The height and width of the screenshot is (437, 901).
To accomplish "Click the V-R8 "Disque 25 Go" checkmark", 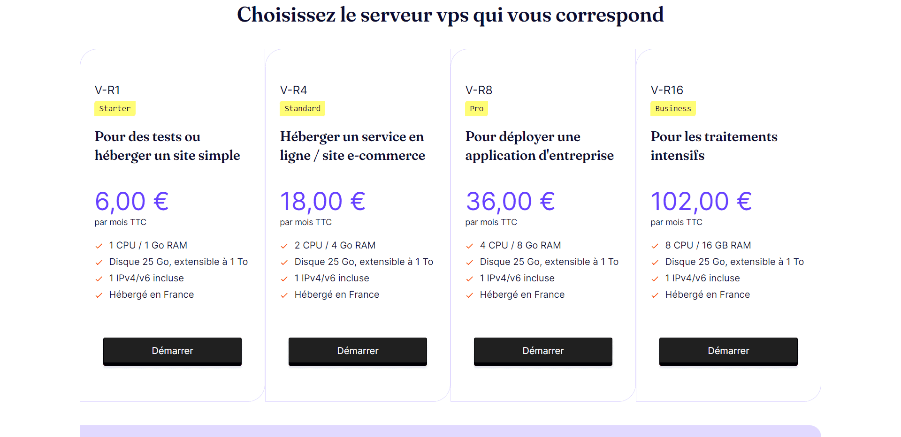I will [469, 263].
